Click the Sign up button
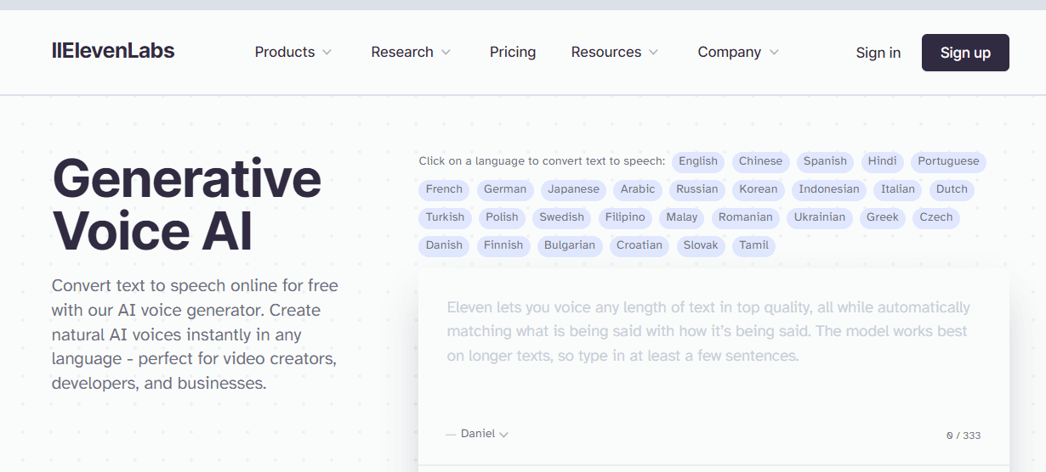Screen dimensions: 1046x472 point(965,53)
